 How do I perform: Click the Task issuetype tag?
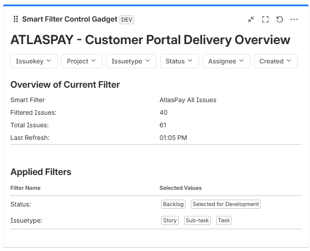click(224, 220)
